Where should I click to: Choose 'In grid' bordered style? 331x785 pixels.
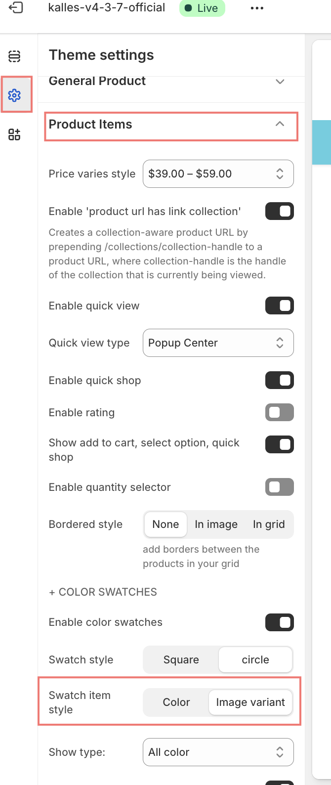(269, 524)
